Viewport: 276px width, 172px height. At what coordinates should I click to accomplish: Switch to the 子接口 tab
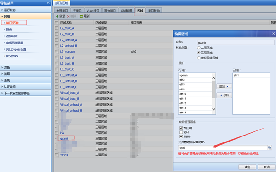click(77, 11)
